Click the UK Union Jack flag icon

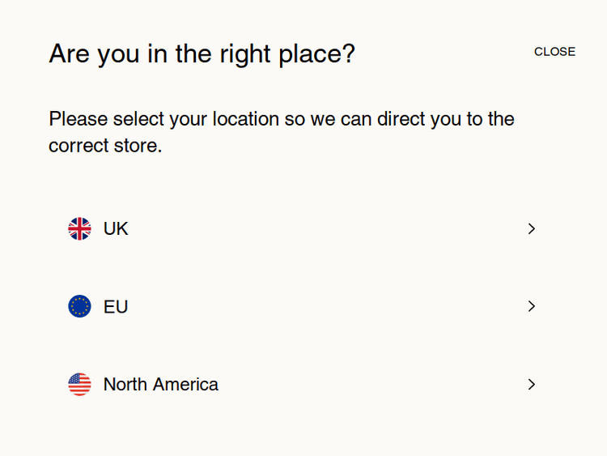click(x=79, y=228)
